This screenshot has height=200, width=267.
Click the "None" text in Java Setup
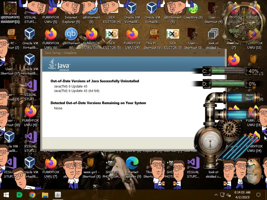[58, 108]
